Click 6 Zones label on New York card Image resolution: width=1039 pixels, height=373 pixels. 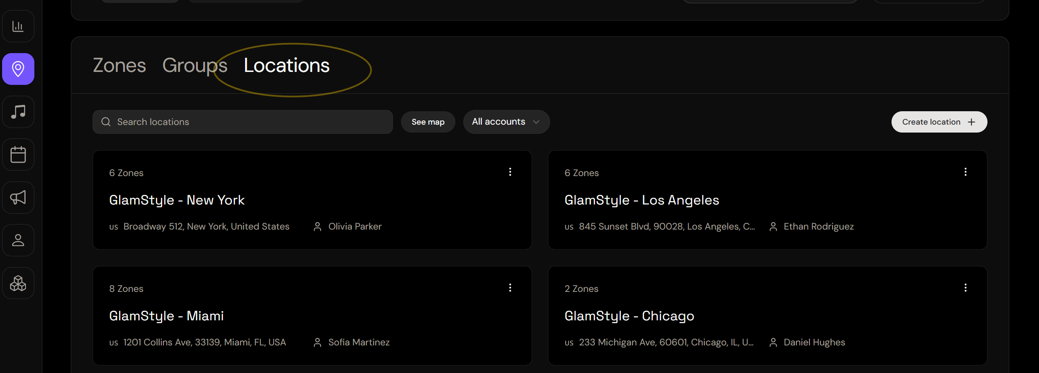(126, 173)
